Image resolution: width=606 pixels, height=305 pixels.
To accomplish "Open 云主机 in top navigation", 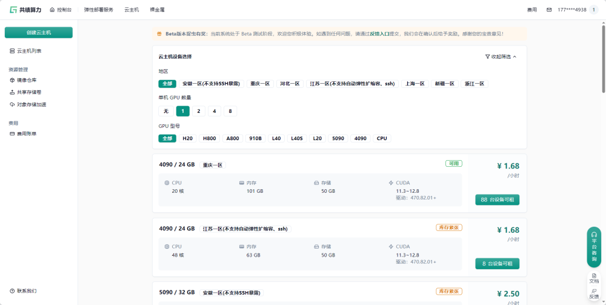I will pyautogui.click(x=132, y=10).
